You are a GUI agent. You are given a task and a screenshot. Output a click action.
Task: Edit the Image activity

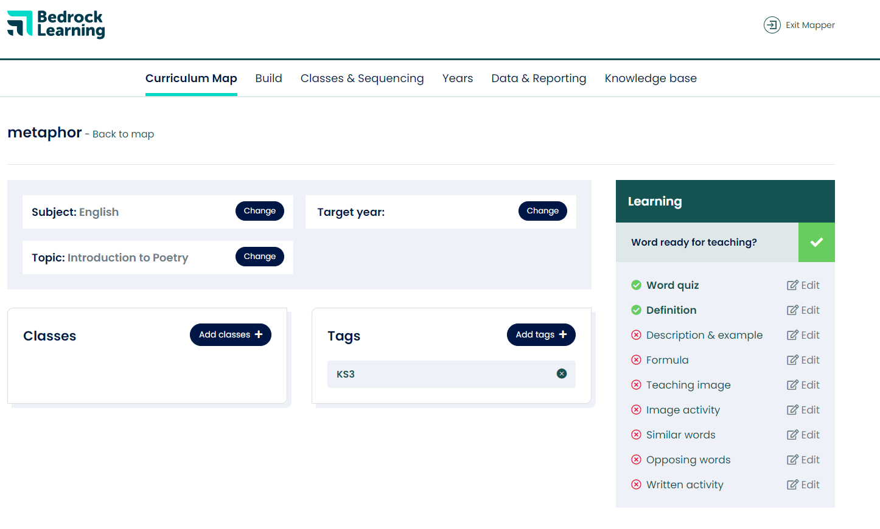[x=803, y=410]
